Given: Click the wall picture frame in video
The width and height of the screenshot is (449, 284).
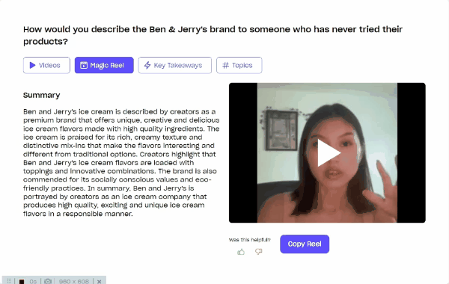Looking at the screenshot, I should pos(282,131).
